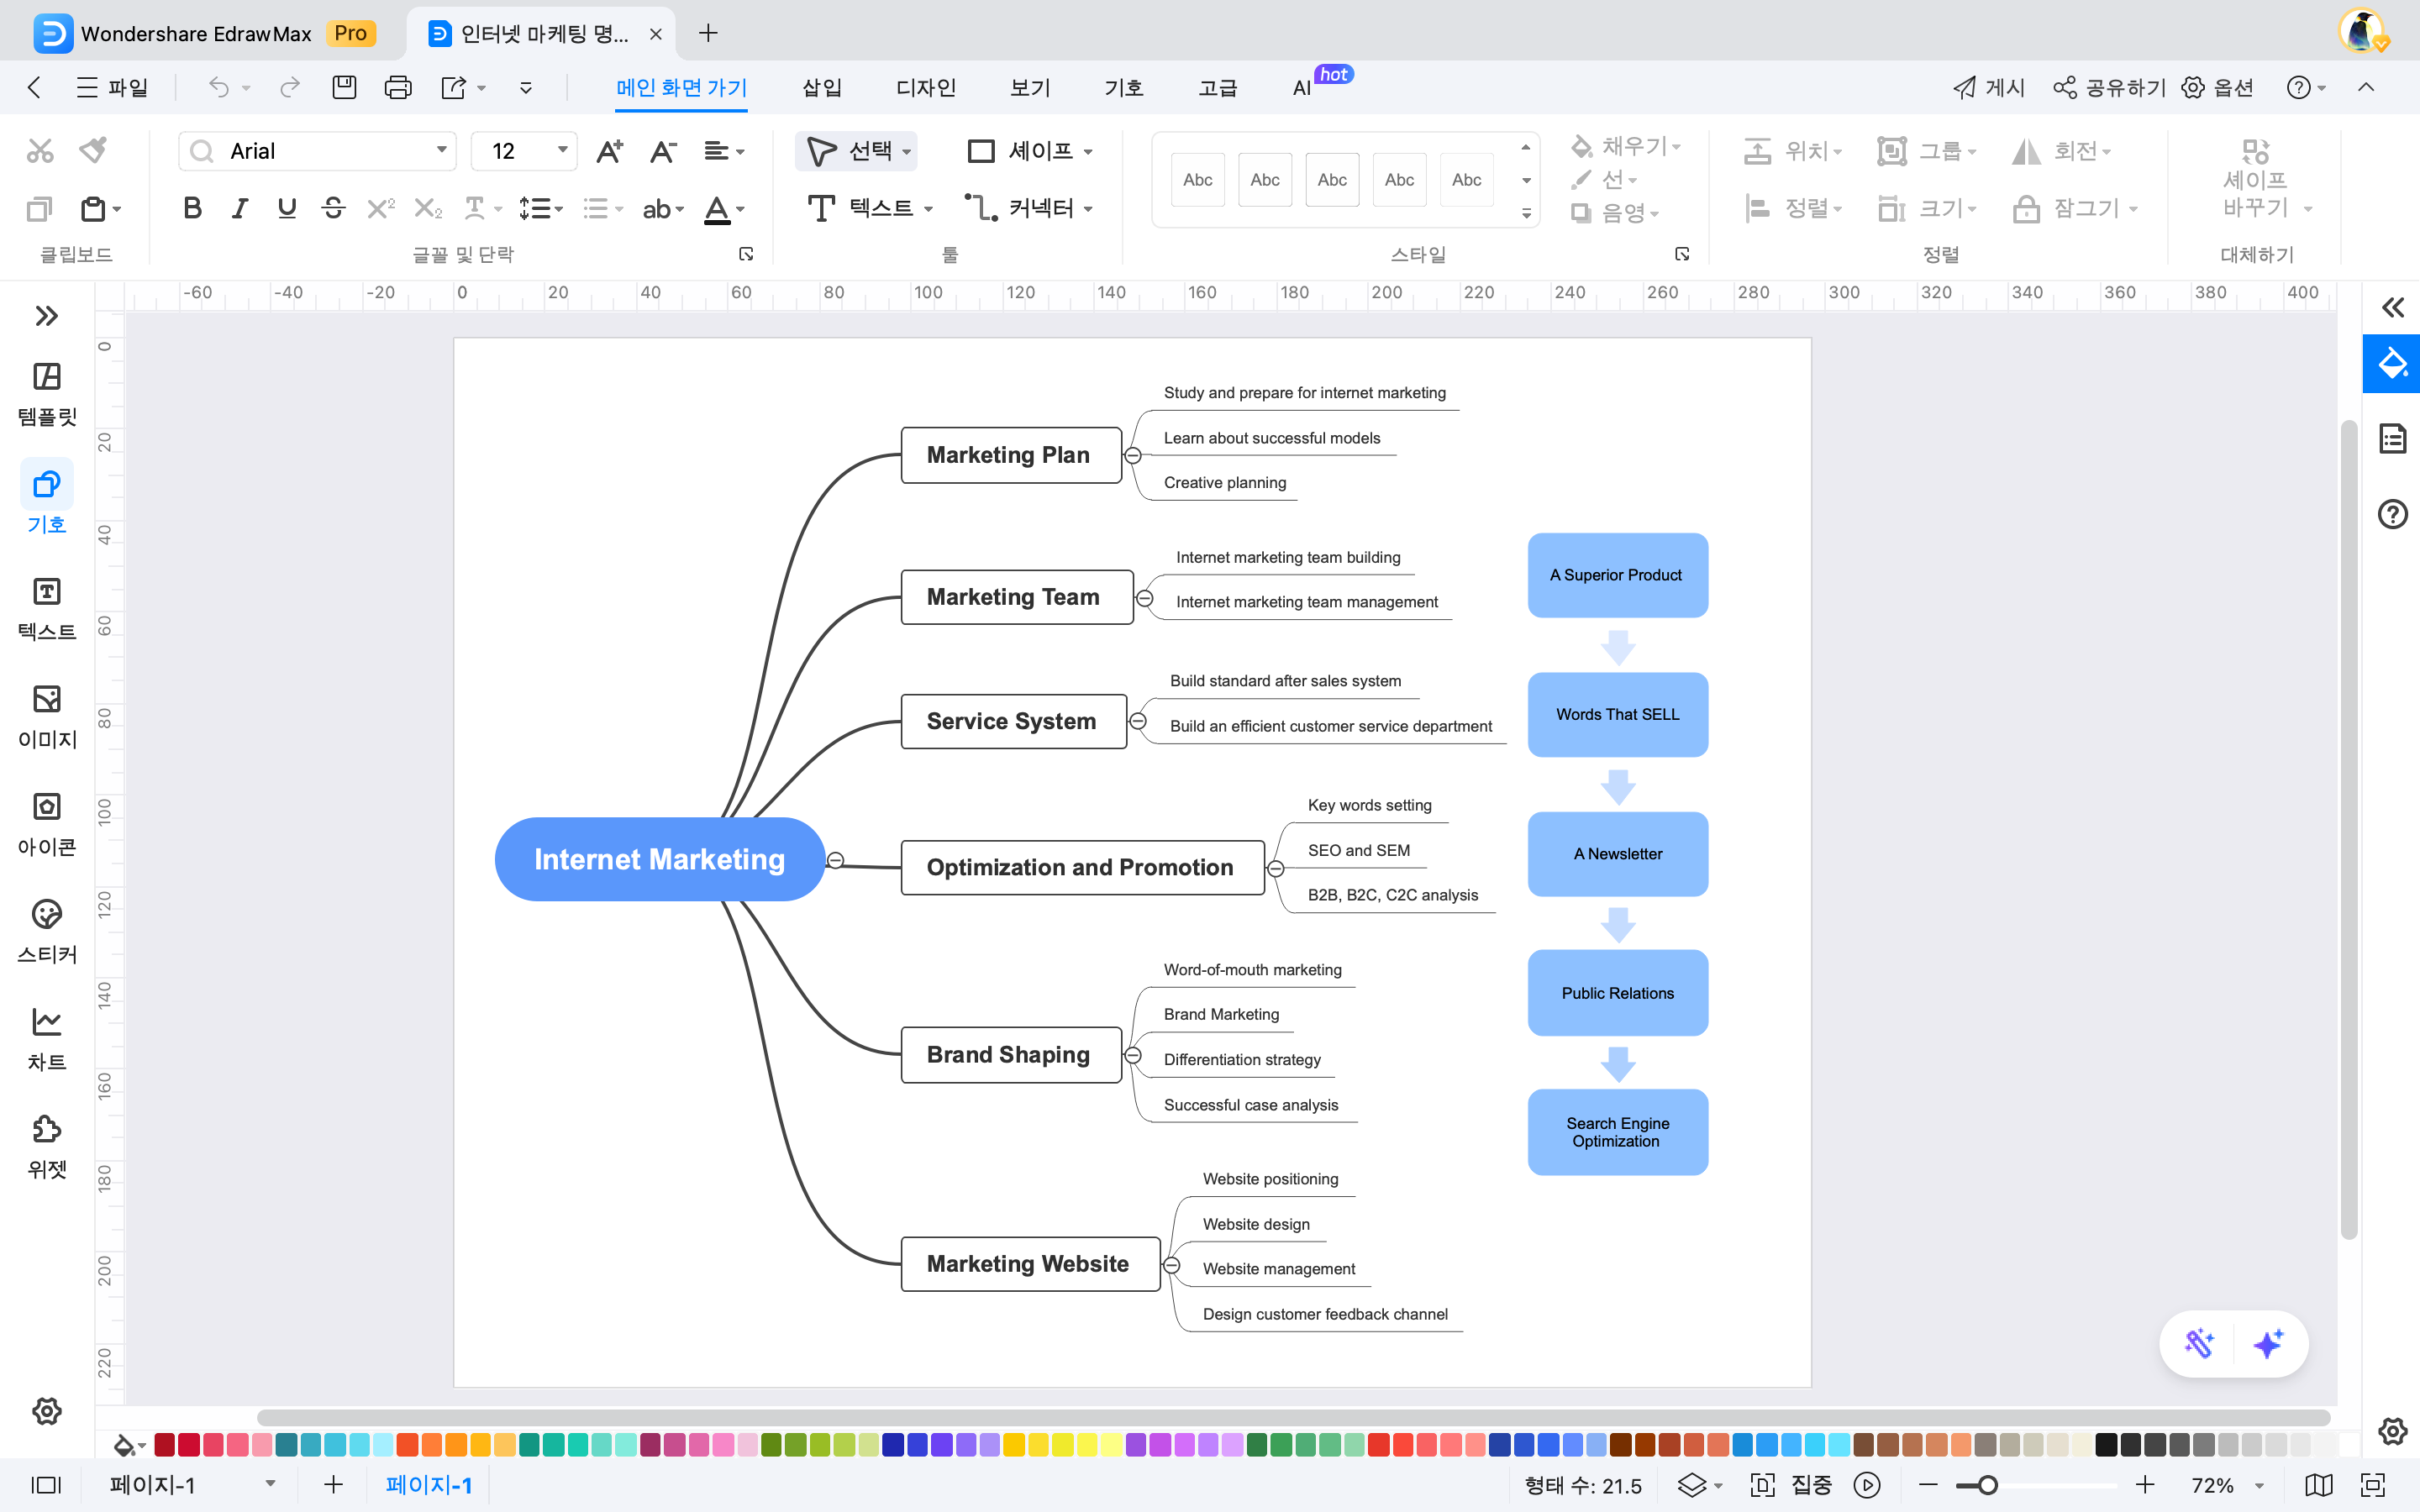Toggle Bold text formatting
Screen dimensions: 2420x1512
point(192,208)
